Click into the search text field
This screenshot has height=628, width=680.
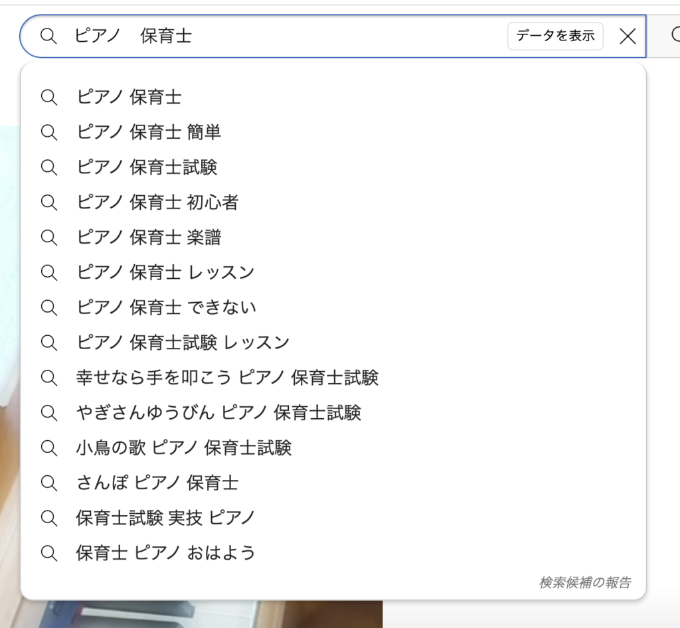286,36
